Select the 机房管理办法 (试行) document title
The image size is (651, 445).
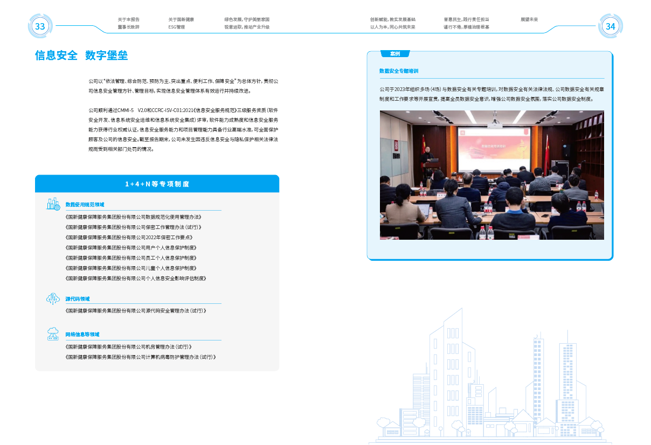pyautogui.click(x=128, y=347)
